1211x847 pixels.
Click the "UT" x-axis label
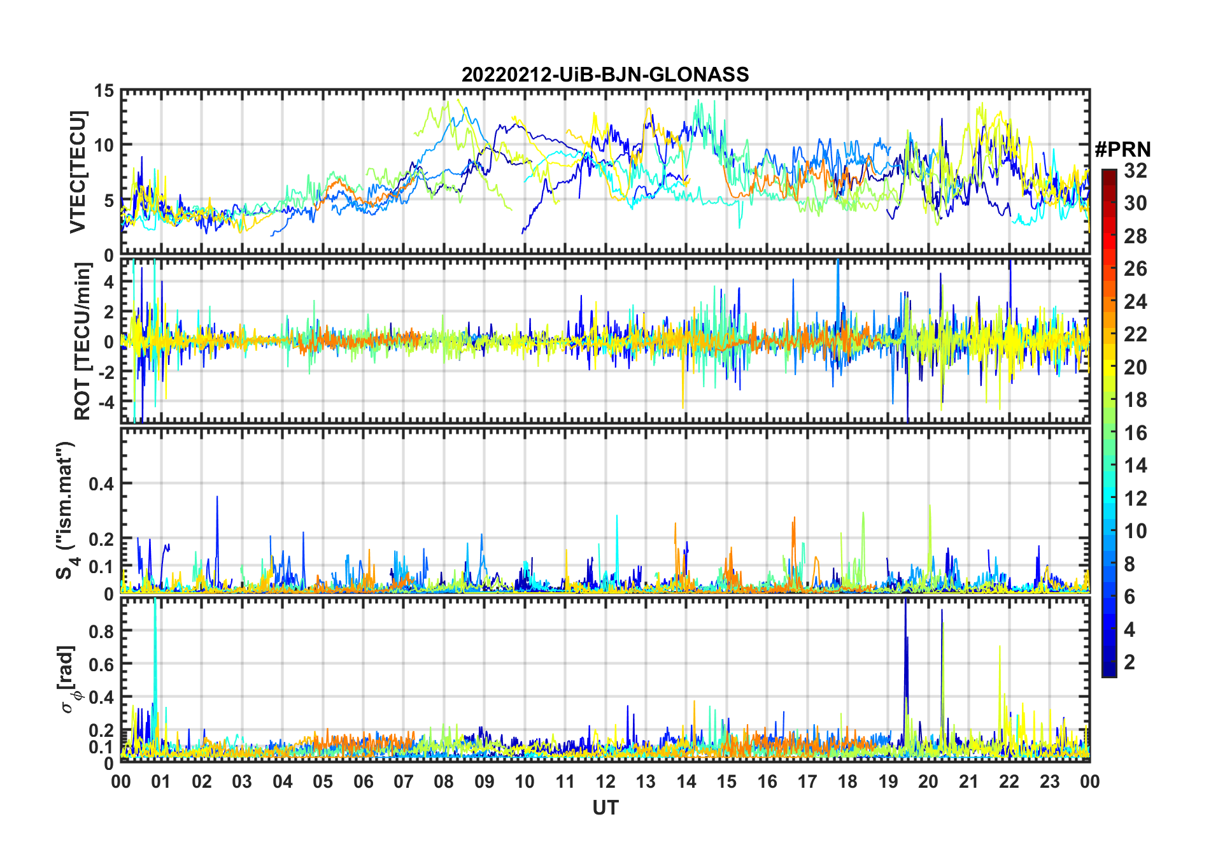tap(605, 808)
